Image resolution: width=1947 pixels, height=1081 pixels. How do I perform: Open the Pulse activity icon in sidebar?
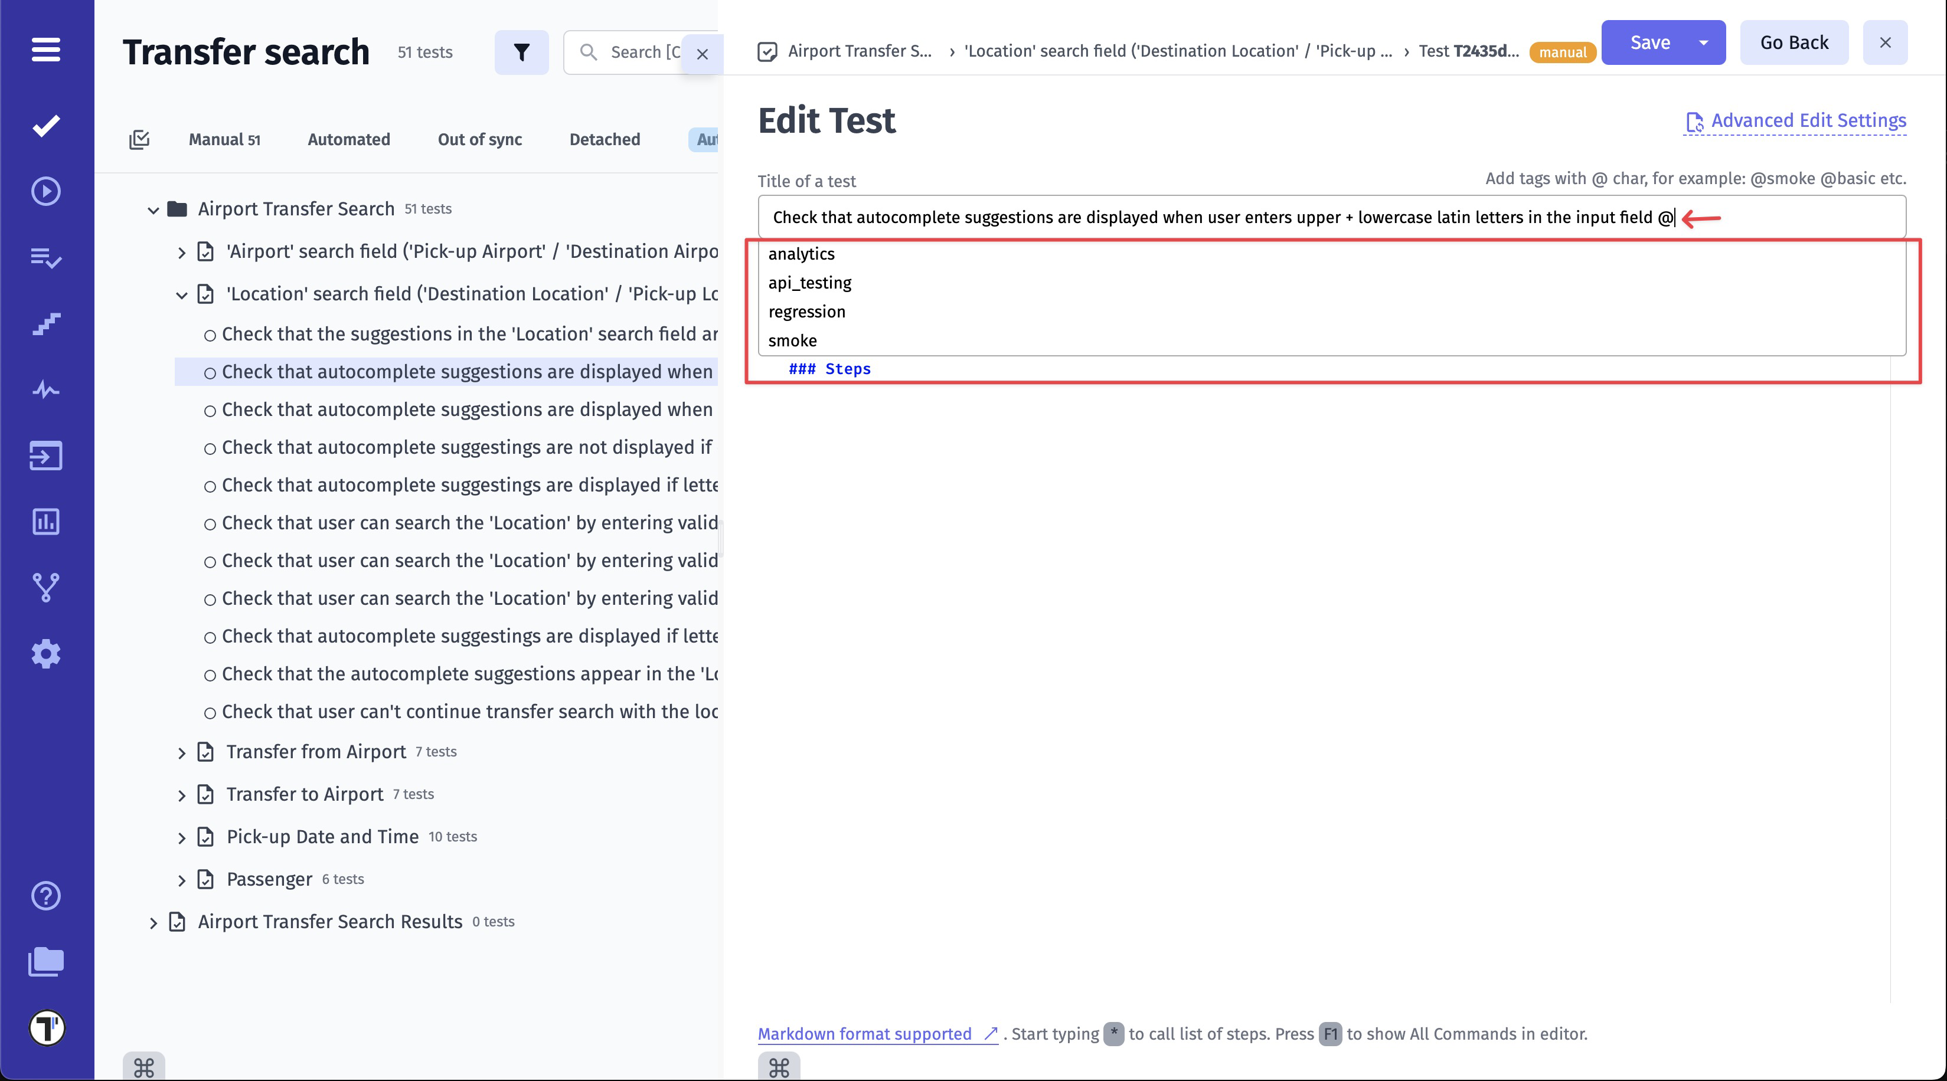[46, 390]
